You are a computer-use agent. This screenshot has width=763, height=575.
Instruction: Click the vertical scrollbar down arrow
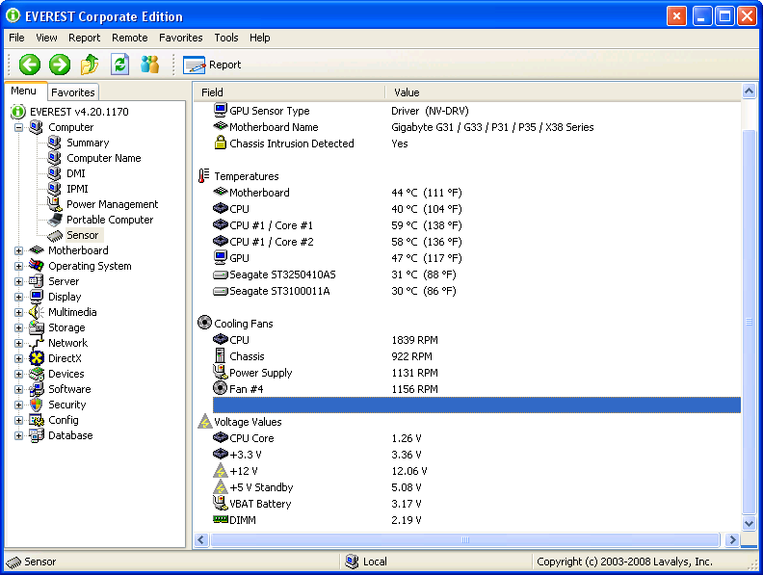pos(749,523)
